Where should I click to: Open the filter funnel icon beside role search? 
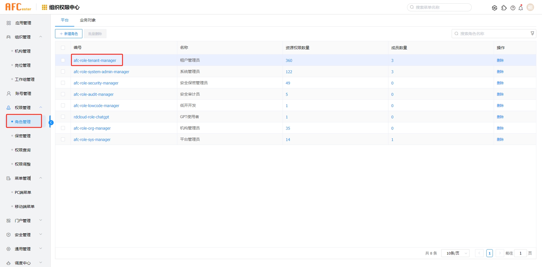(x=532, y=33)
